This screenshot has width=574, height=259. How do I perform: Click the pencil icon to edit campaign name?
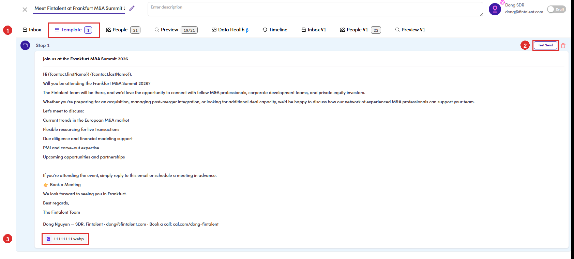(x=132, y=8)
